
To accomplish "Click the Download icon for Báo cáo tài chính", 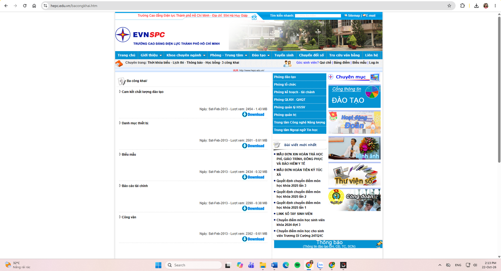I will tap(253, 209).
